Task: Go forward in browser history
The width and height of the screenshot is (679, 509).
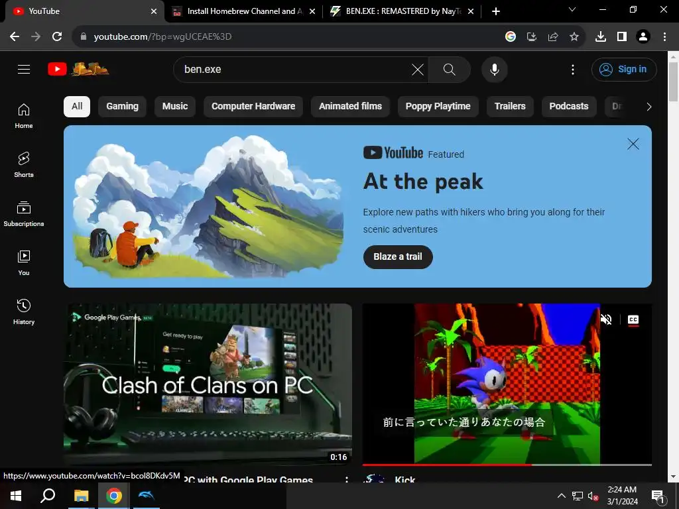Action: point(36,37)
